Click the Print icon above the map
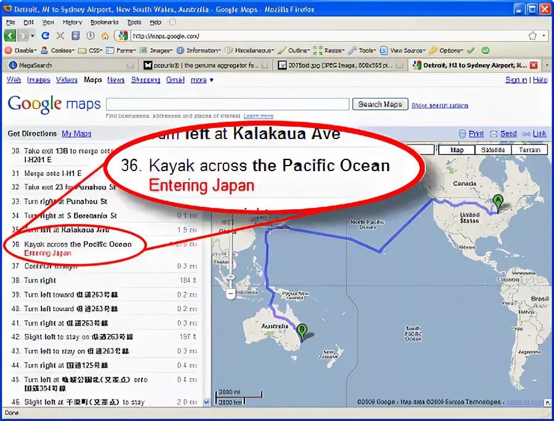 [462, 134]
